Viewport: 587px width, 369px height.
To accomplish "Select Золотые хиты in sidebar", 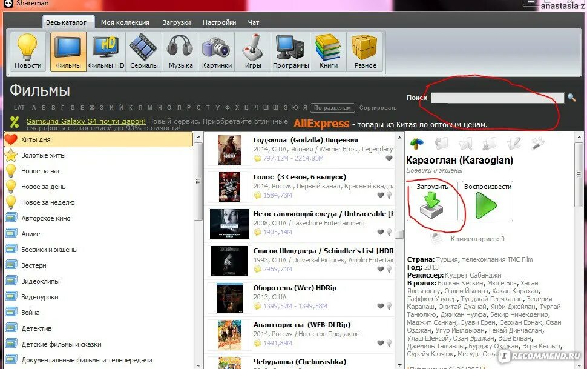I will (99, 155).
